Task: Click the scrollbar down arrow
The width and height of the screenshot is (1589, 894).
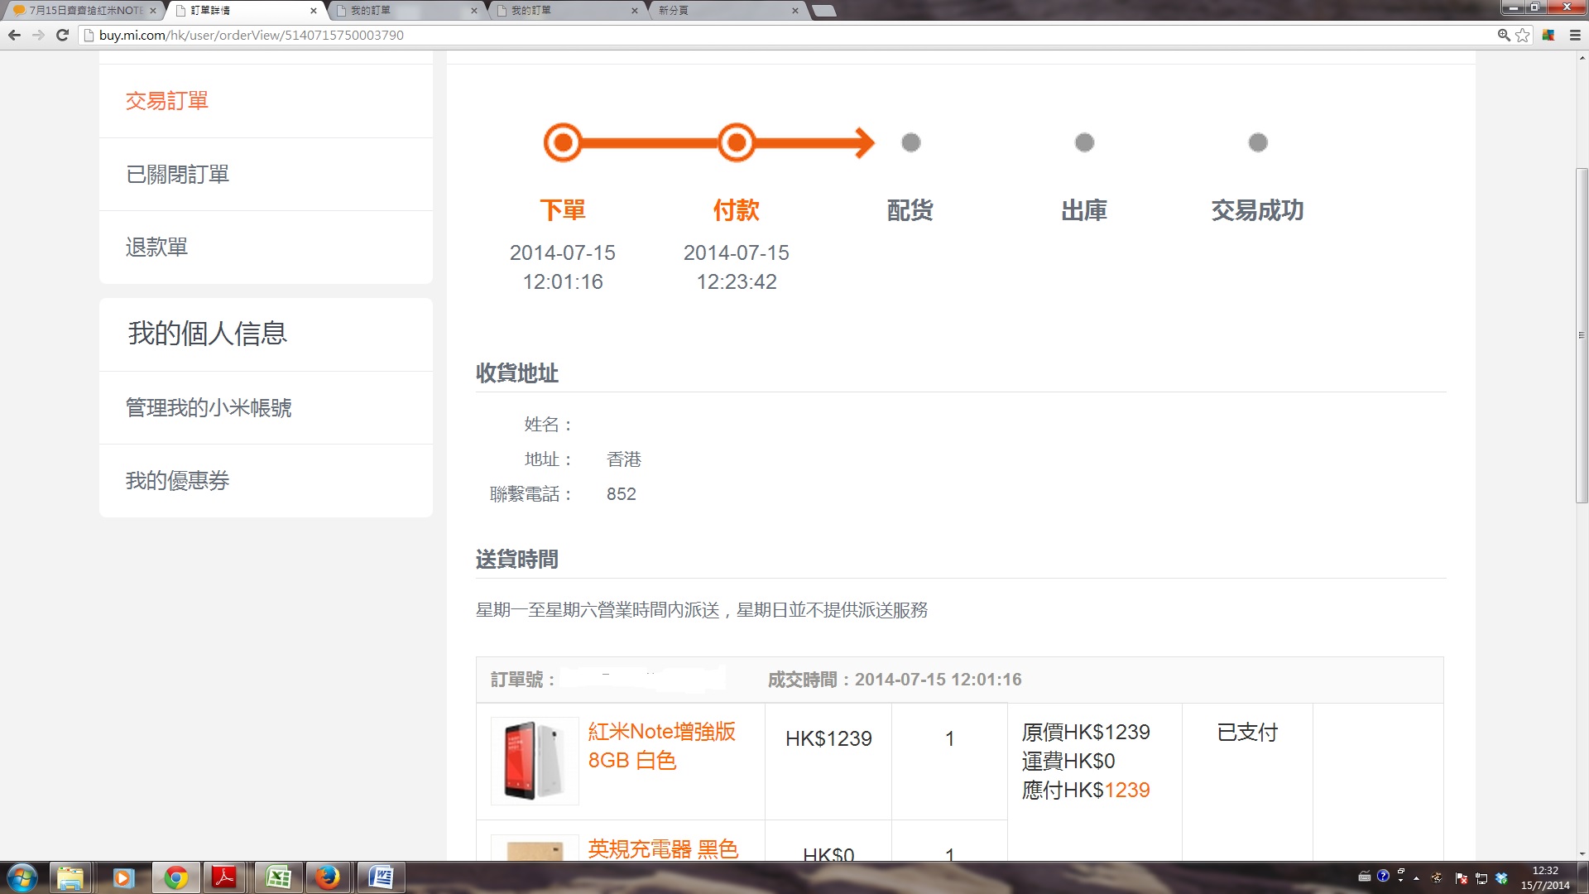Action: pos(1582,853)
